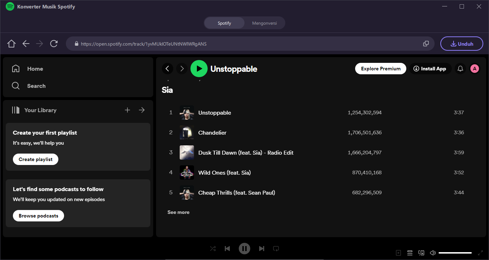This screenshot has width=489, height=260.
Task: Pause playback with the pause button
Action: pyautogui.click(x=245, y=249)
